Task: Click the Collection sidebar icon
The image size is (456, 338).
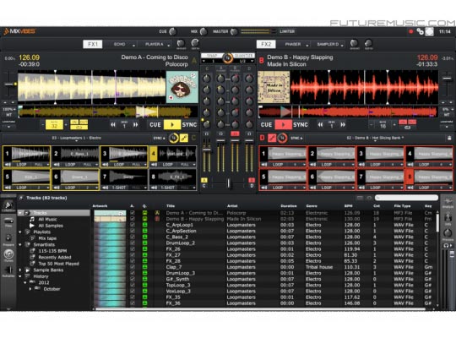Action: tap(8, 205)
